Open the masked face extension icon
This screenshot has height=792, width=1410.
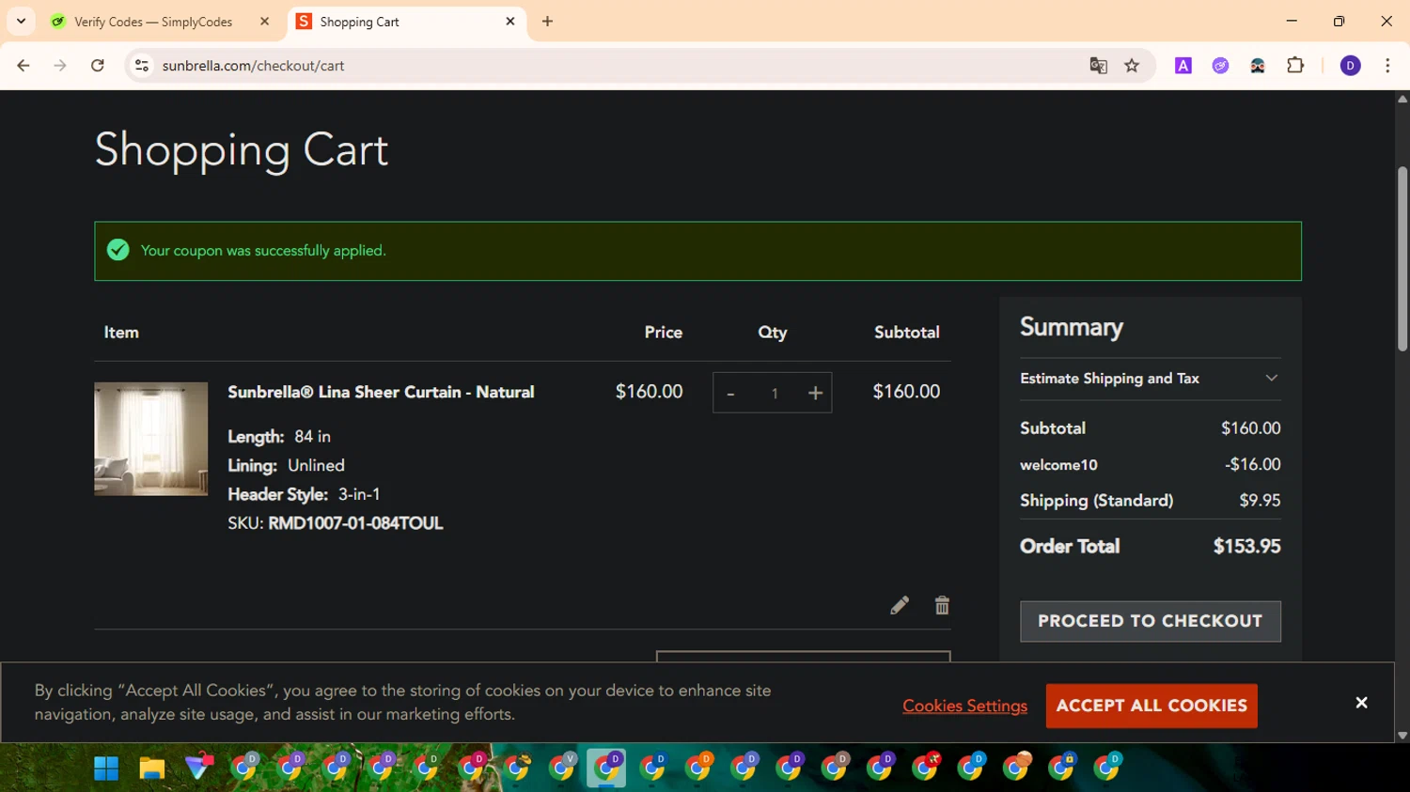pyautogui.click(x=1258, y=66)
